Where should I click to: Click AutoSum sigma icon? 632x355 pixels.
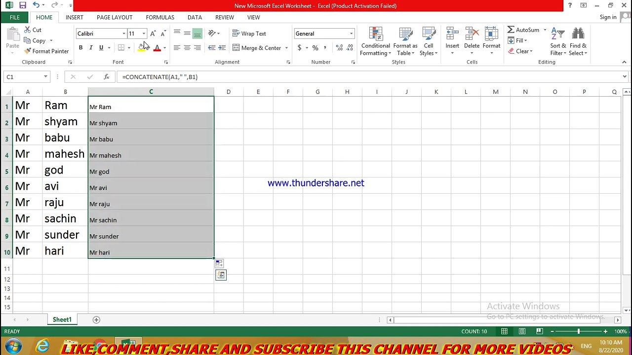tap(511, 30)
